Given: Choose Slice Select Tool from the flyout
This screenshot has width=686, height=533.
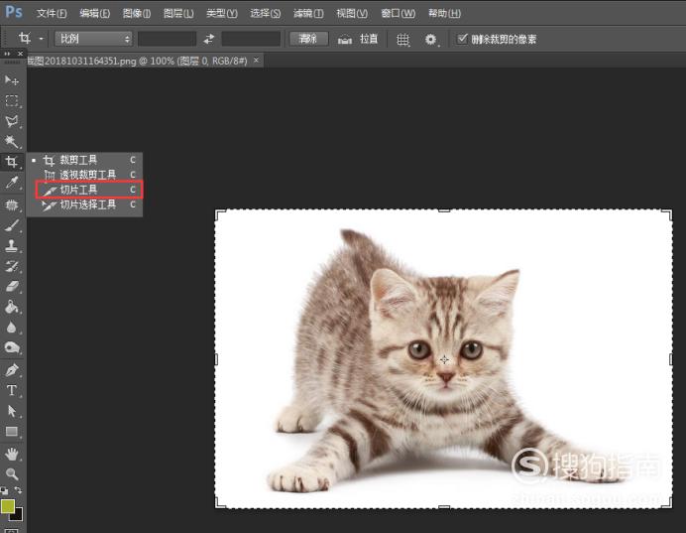Looking at the screenshot, I should point(84,204).
